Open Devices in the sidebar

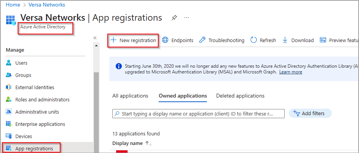pyautogui.click(x=24, y=136)
